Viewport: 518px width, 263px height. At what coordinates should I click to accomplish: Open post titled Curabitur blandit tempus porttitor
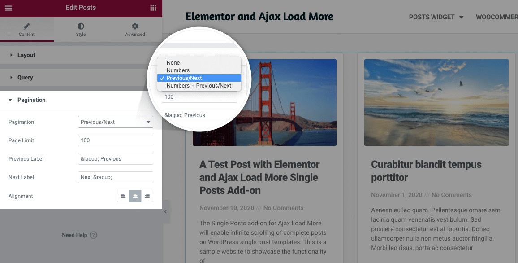pos(426,171)
